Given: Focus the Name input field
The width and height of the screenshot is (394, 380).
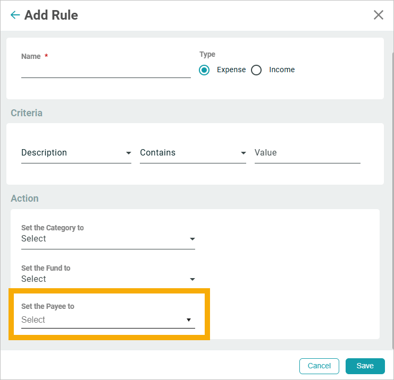Looking at the screenshot, I should point(106,71).
